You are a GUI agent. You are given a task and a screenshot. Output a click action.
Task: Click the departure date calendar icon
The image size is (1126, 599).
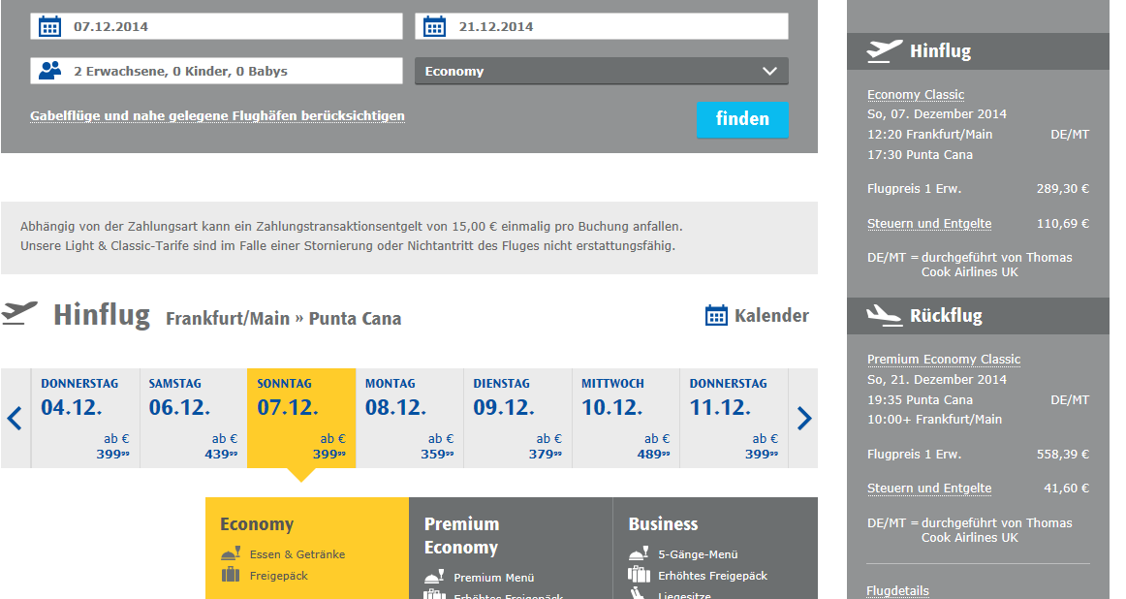click(x=49, y=26)
